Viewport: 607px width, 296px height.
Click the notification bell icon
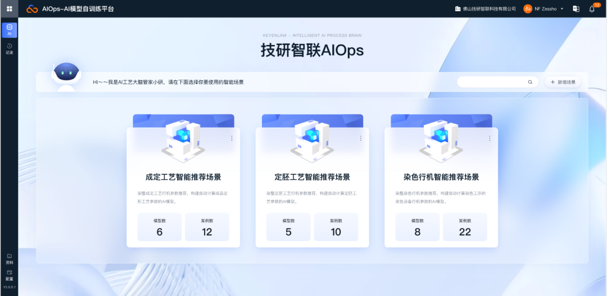591,9
